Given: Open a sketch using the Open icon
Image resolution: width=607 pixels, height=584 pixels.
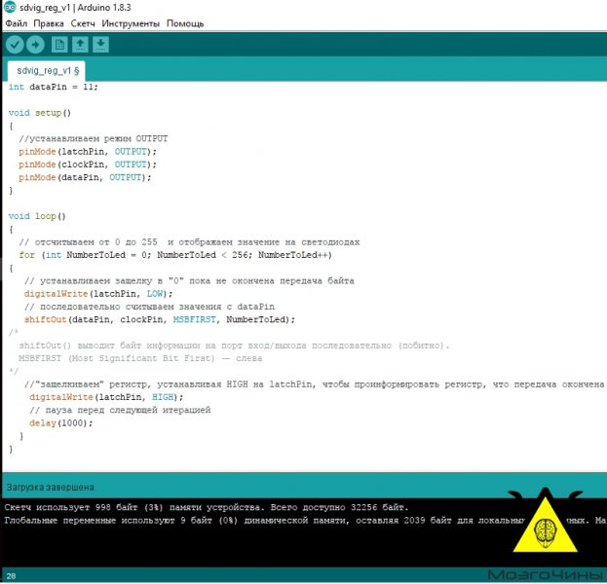Looking at the screenshot, I should point(80,45).
